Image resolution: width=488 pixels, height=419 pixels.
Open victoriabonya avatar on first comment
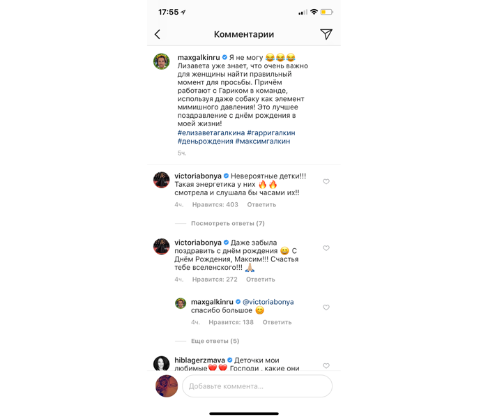tap(162, 180)
